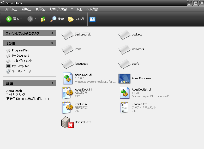
Task: Click the Uninstall.exe file name
Action: click(83, 122)
